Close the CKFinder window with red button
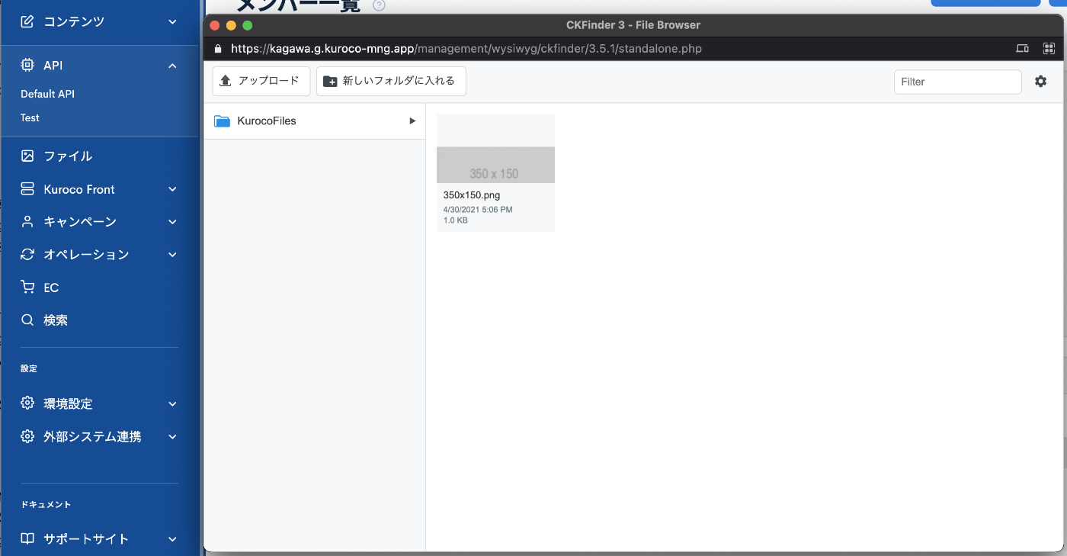The height and width of the screenshot is (556, 1067). [215, 25]
